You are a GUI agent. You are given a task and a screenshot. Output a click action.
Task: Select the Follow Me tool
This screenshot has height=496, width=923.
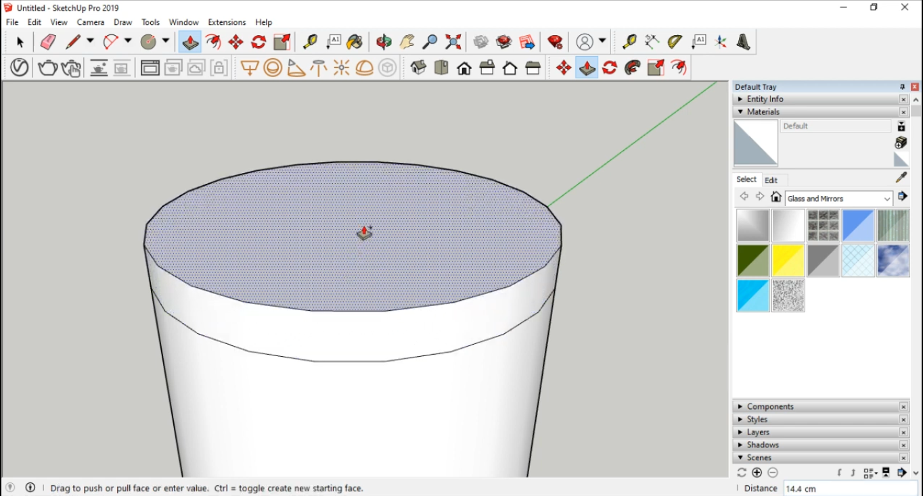point(633,68)
